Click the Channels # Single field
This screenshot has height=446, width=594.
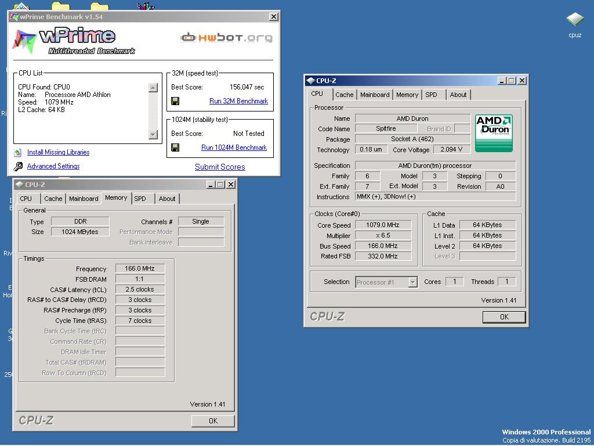coord(201,221)
